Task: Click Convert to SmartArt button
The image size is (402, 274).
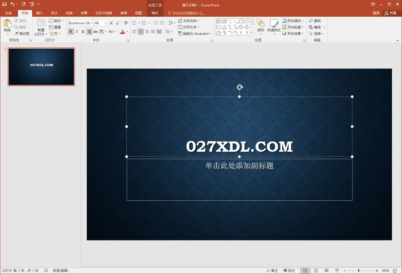Action: click(x=195, y=34)
